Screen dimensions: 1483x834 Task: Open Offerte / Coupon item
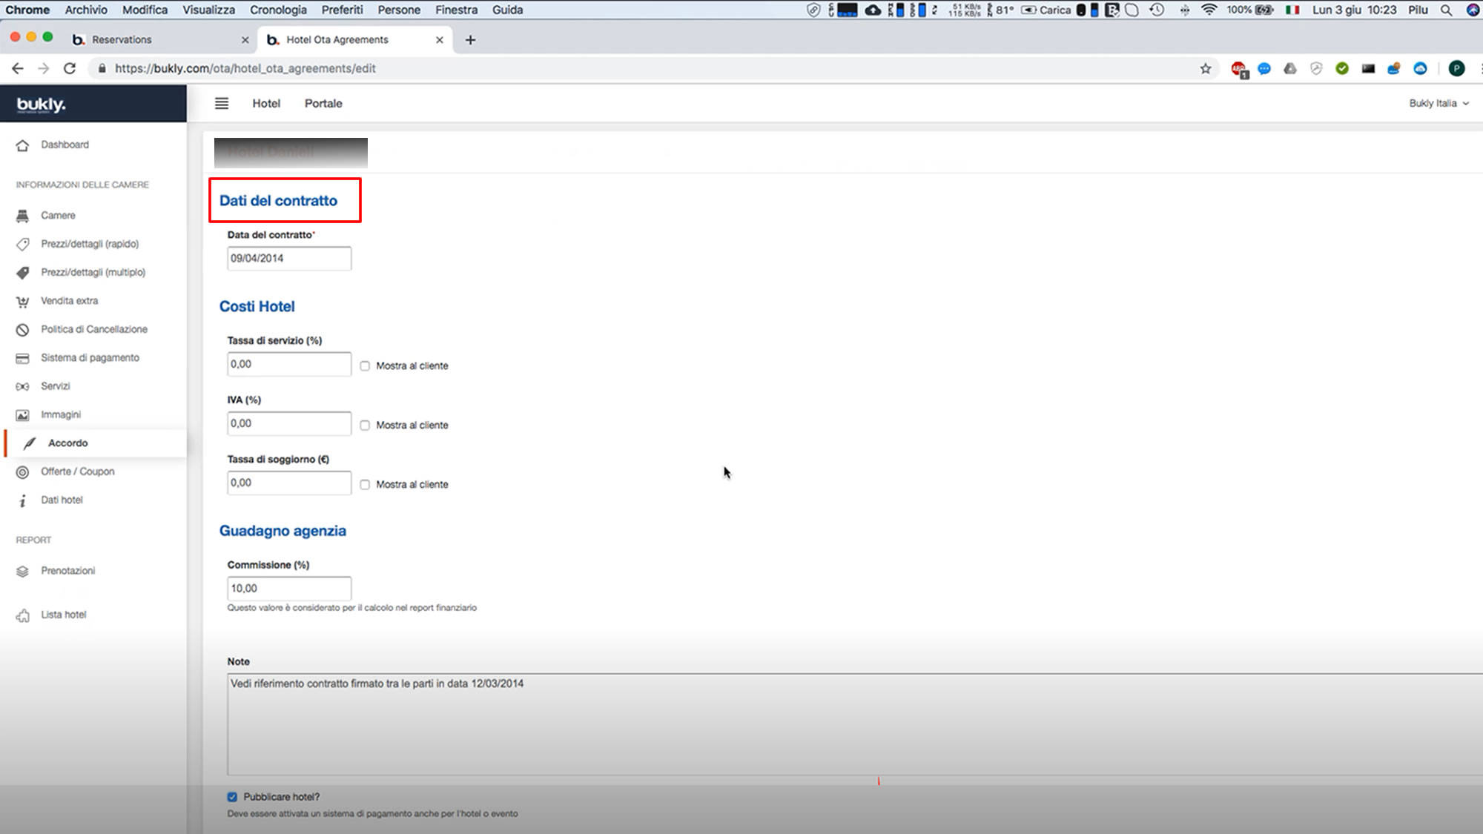[x=77, y=471]
